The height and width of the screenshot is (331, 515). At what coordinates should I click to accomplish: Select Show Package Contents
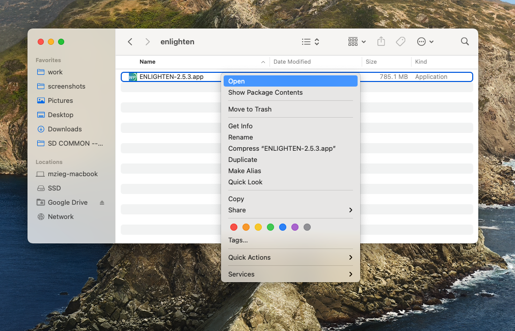pyautogui.click(x=265, y=93)
